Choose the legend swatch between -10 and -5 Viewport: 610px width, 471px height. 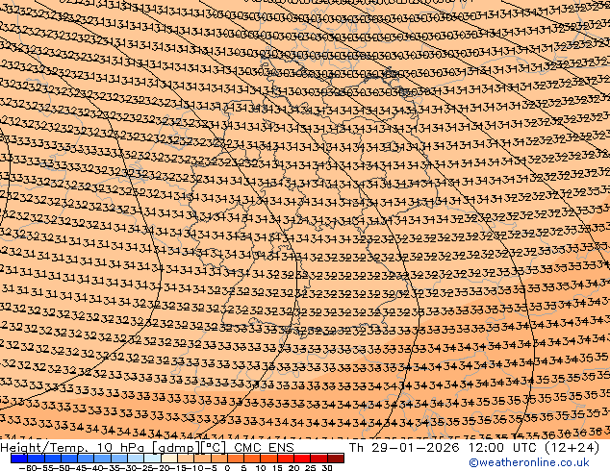point(202,459)
